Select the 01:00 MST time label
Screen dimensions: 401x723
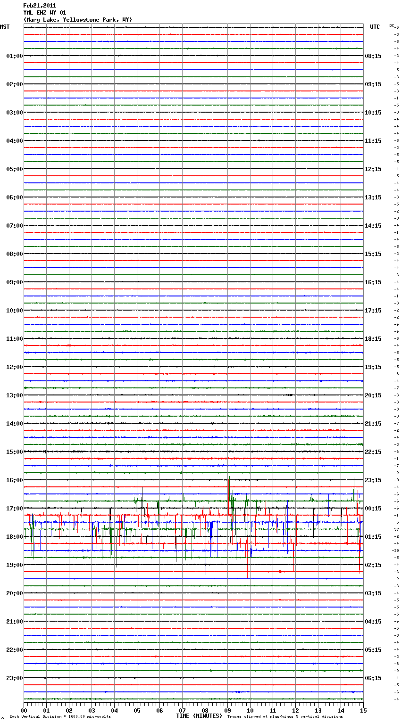[15, 56]
